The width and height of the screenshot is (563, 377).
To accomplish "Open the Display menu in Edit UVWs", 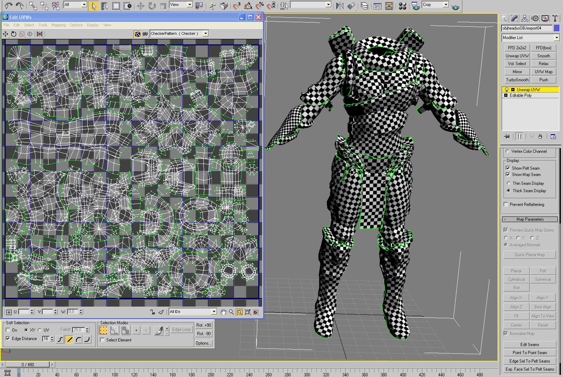I will pyautogui.click(x=93, y=25).
